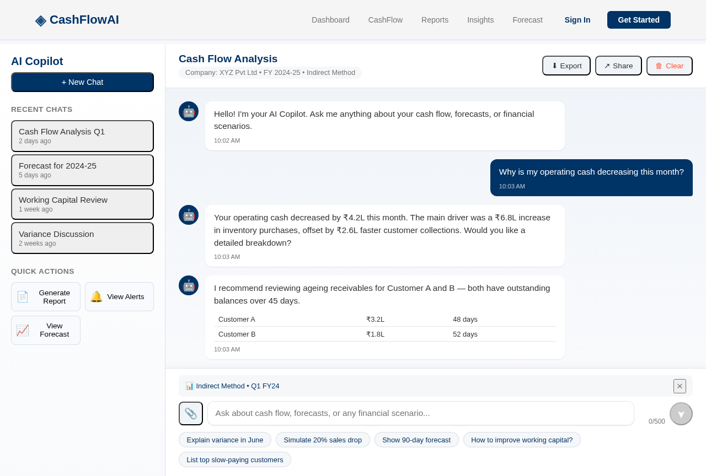706x476 pixels.
Task: Open Forecast in the top navigation
Action: (x=527, y=20)
